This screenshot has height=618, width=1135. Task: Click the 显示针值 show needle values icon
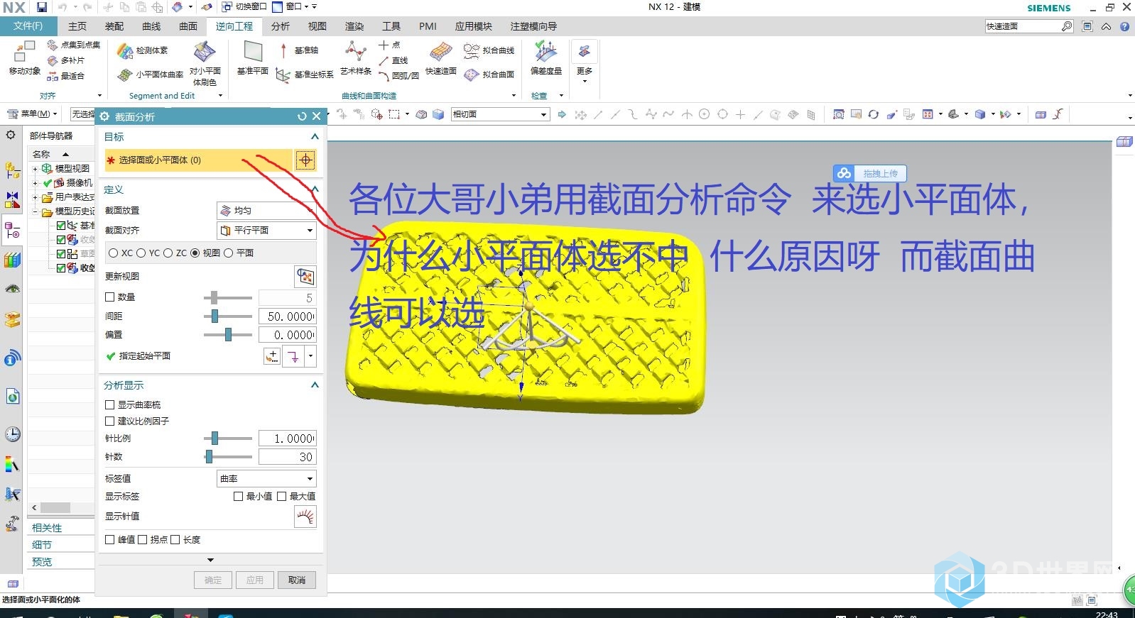tap(305, 517)
